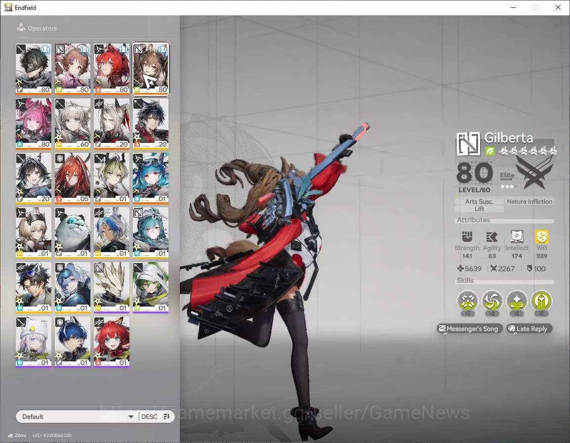Image resolution: width=570 pixels, height=443 pixels.
Task: Select the brown-haired girl with pink bow card
Action: pyautogui.click(x=72, y=69)
